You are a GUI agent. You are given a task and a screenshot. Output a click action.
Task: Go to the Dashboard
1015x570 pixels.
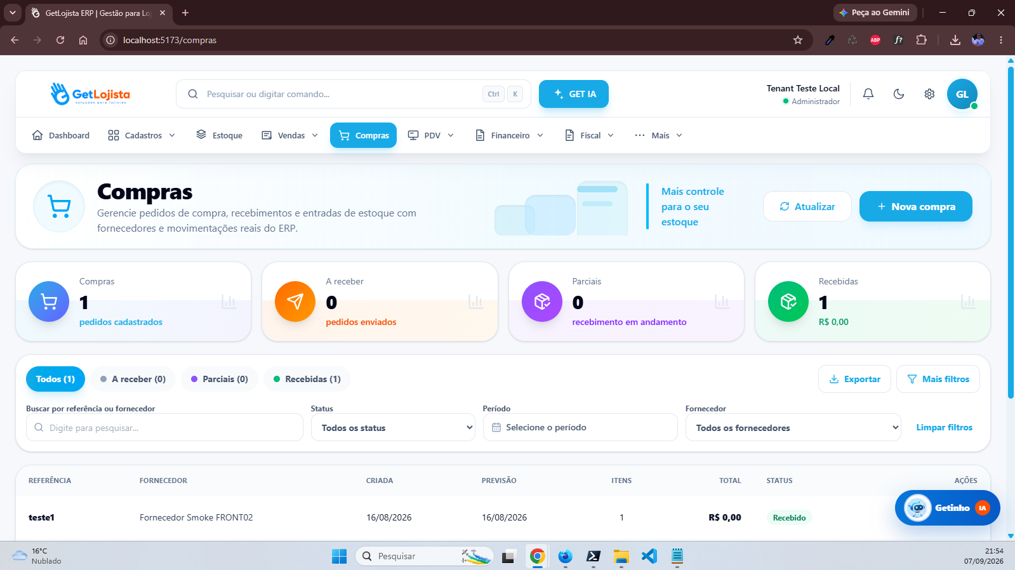(61, 135)
